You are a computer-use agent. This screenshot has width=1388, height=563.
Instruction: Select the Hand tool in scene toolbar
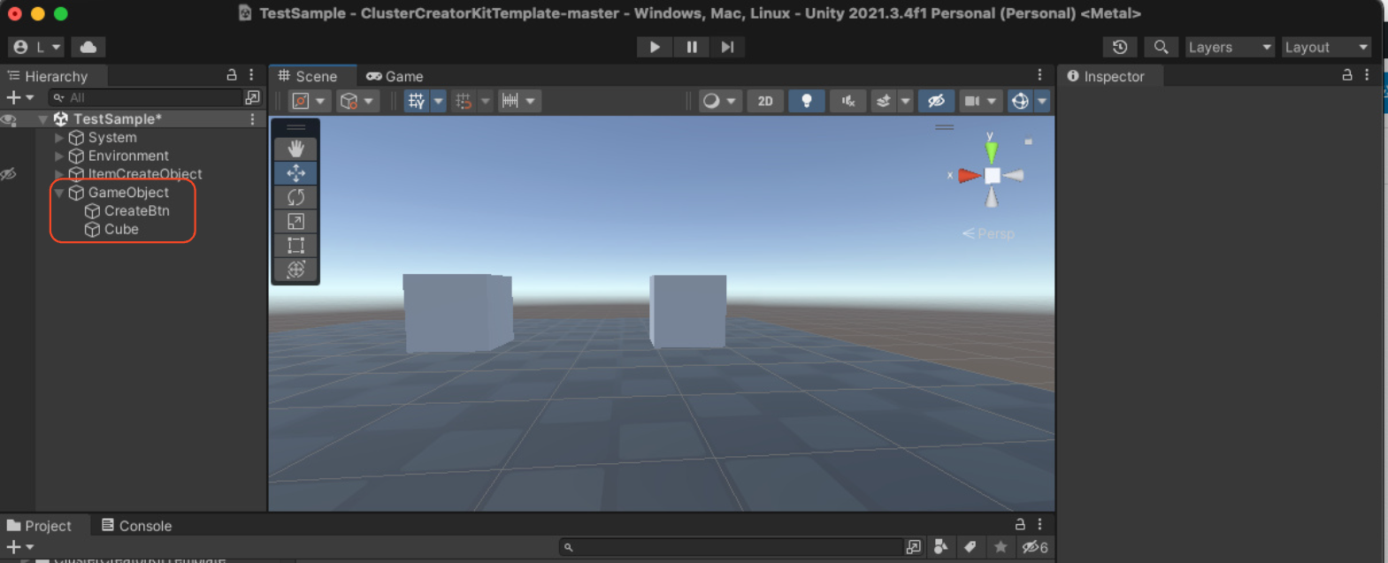pyautogui.click(x=295, y=149)
